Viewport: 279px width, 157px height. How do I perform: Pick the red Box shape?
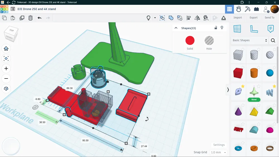tap(238, 73)
